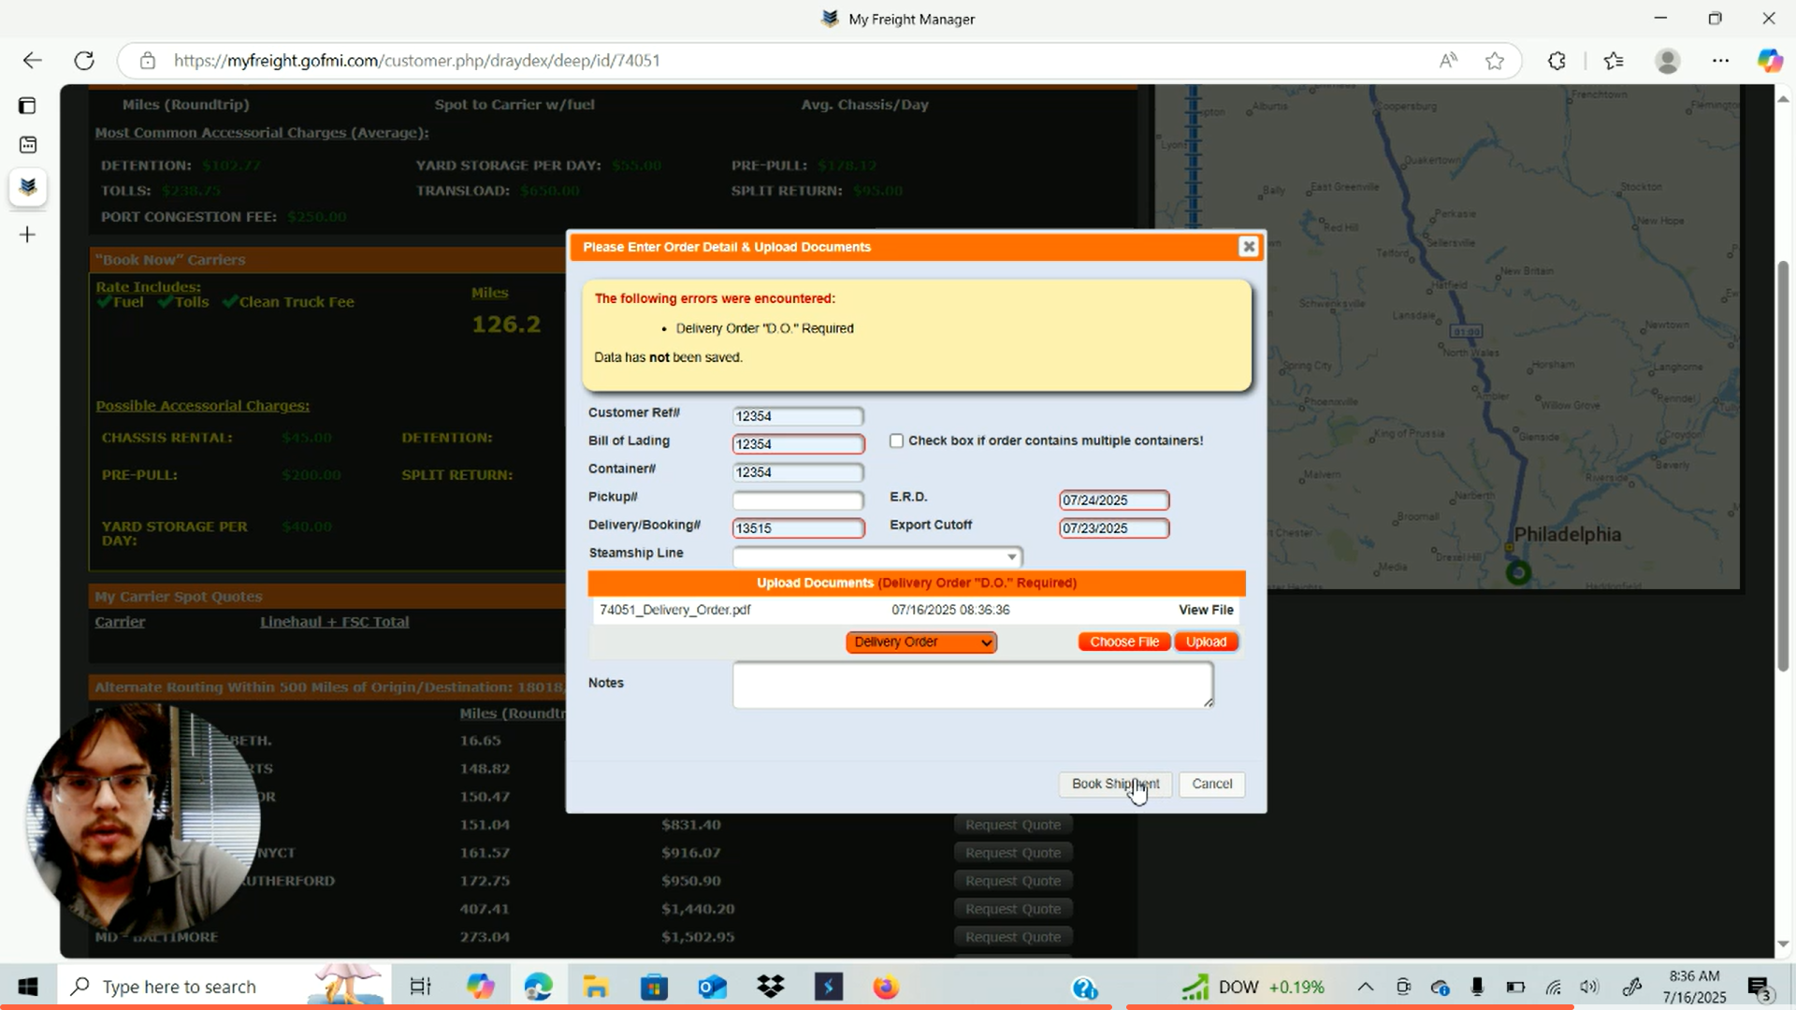The height and width of the screenshot is (1010, 1796).
Task: Click into the Pickup# input field
Action: click(x=797, y=500)
